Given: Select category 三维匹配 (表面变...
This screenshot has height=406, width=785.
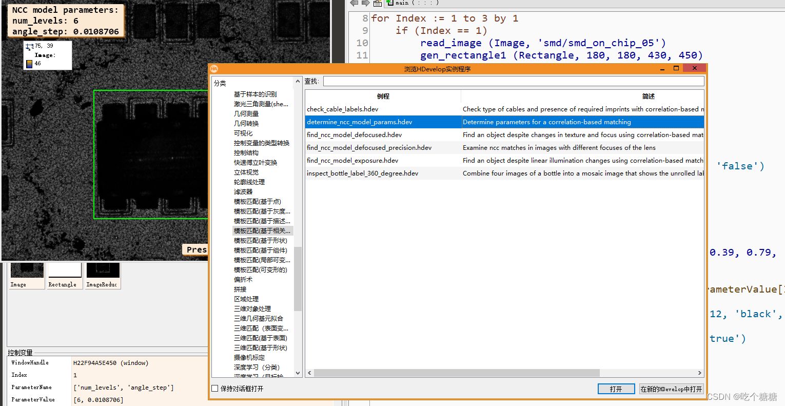Looking at the screenshot, I should [x=261, y=328].
